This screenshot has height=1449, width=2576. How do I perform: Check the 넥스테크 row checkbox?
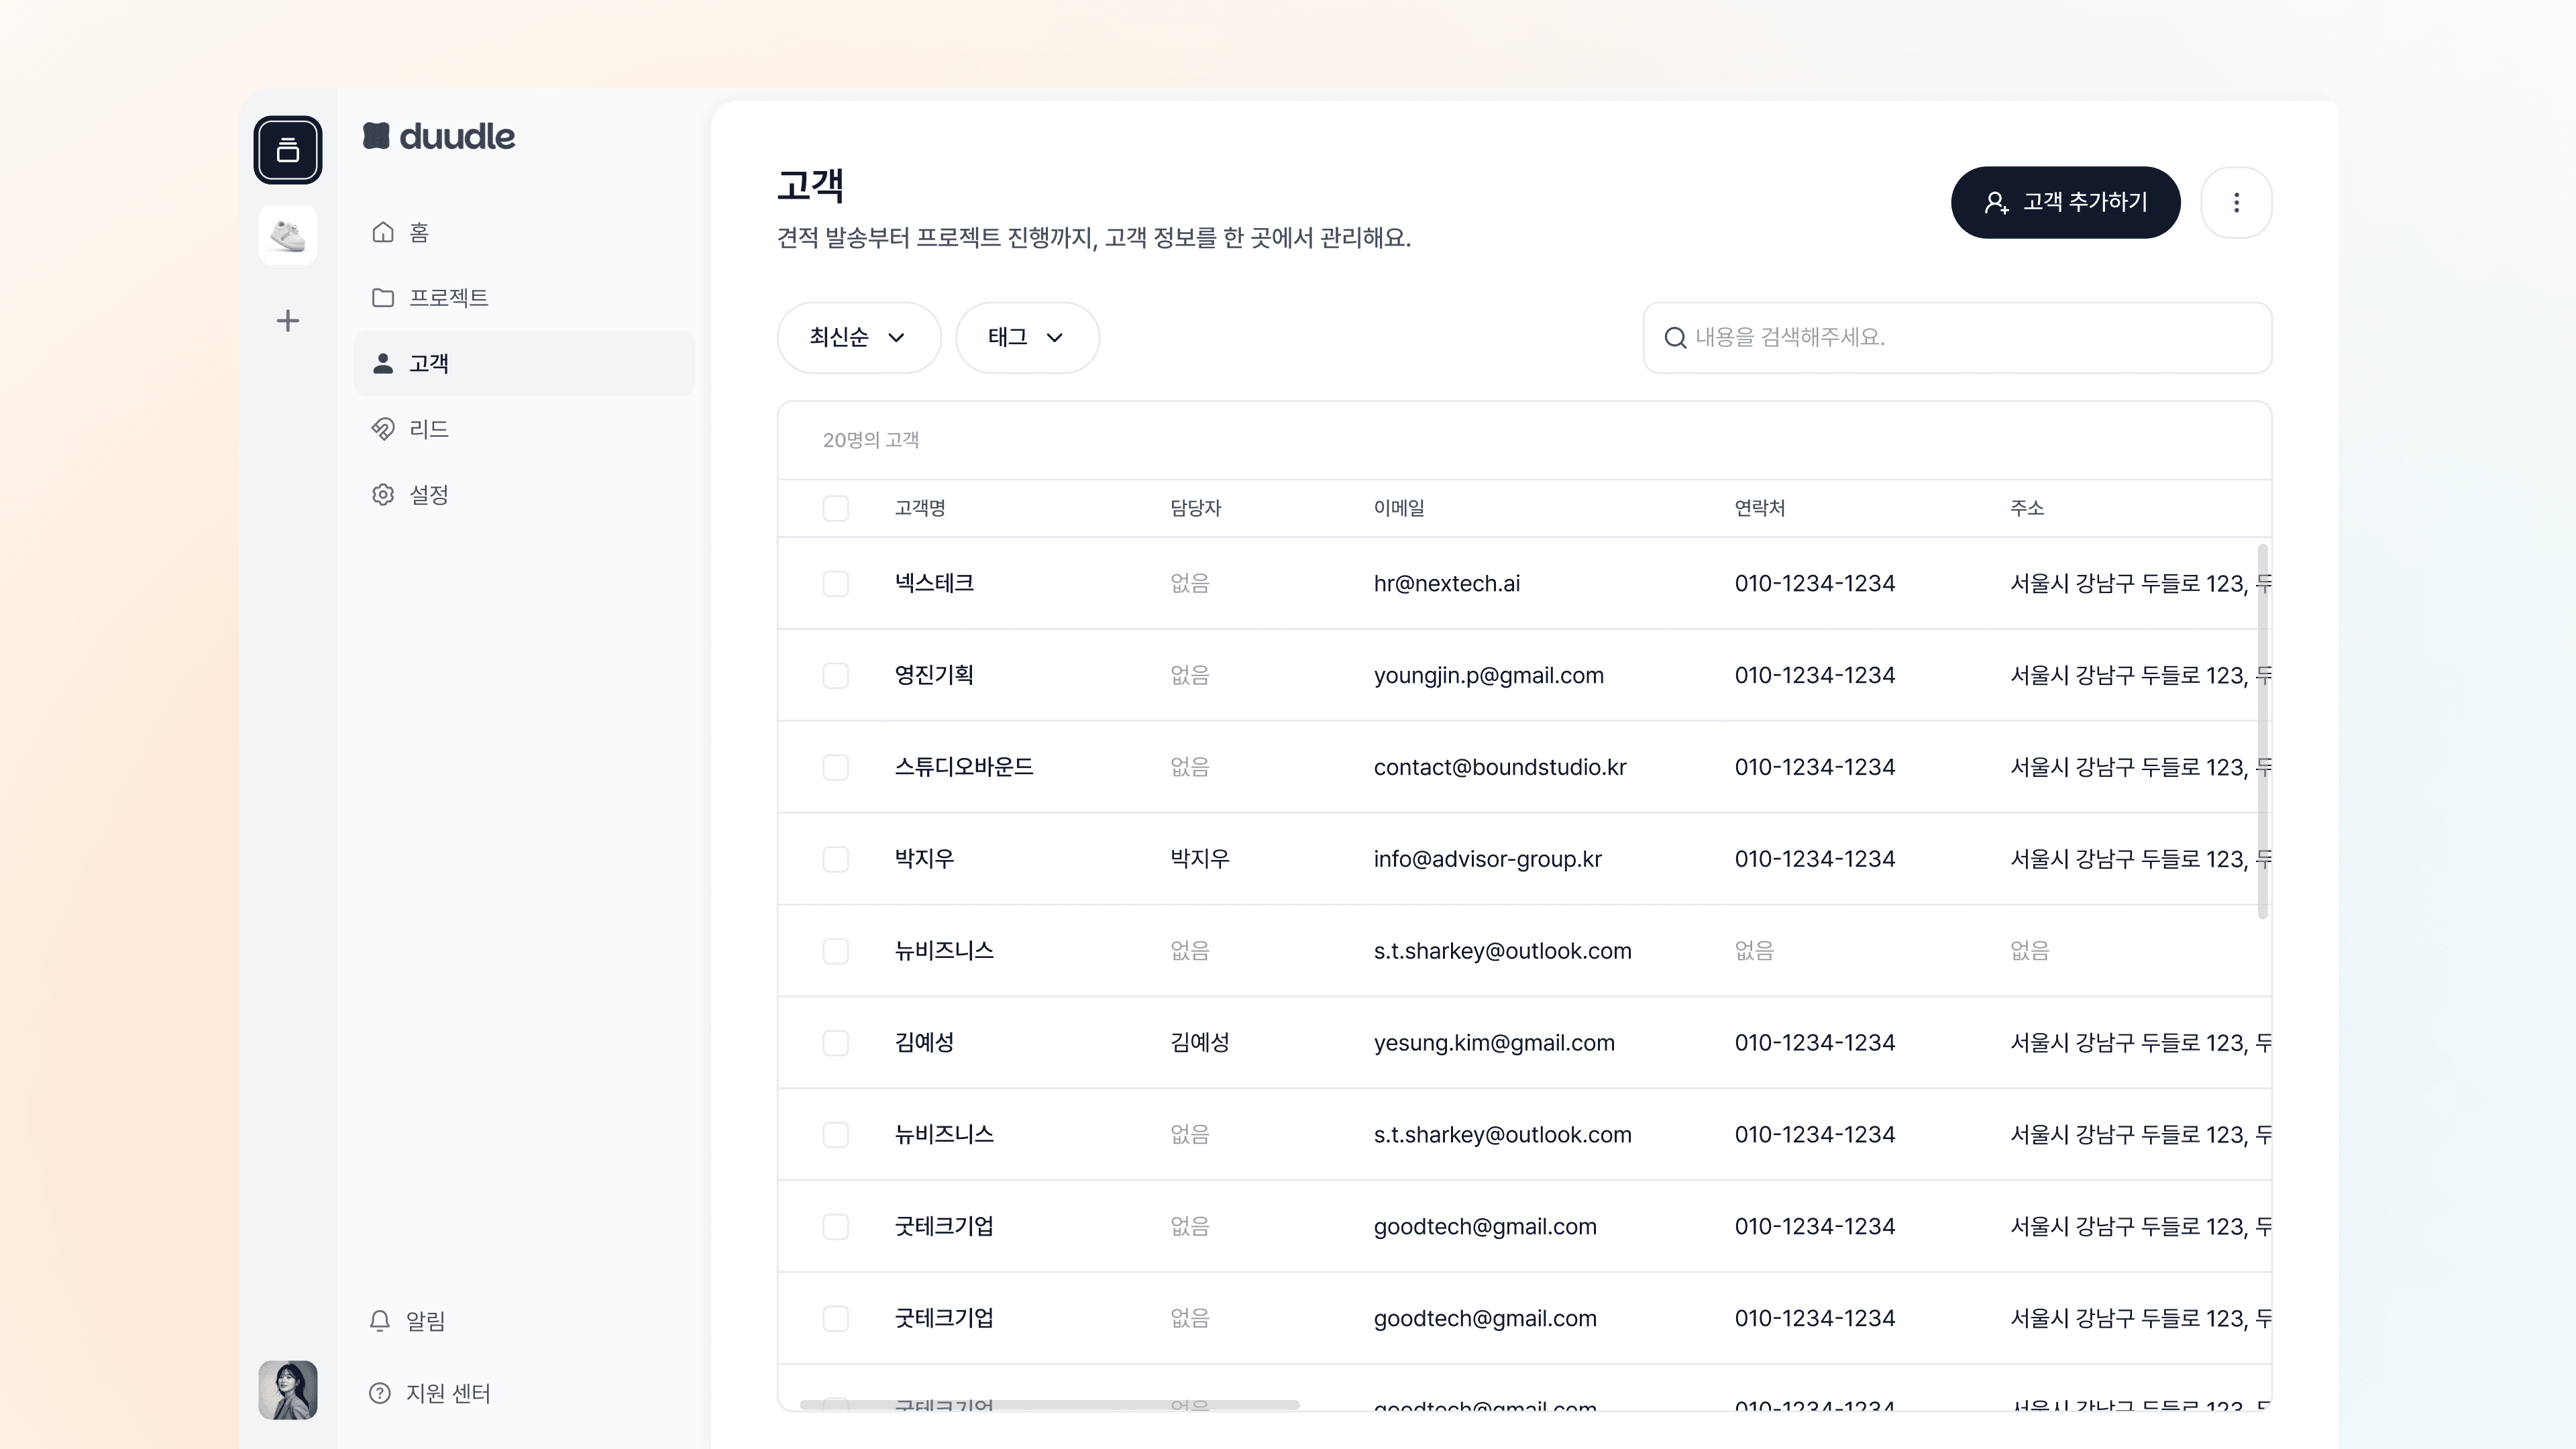(x=835, y=584)
